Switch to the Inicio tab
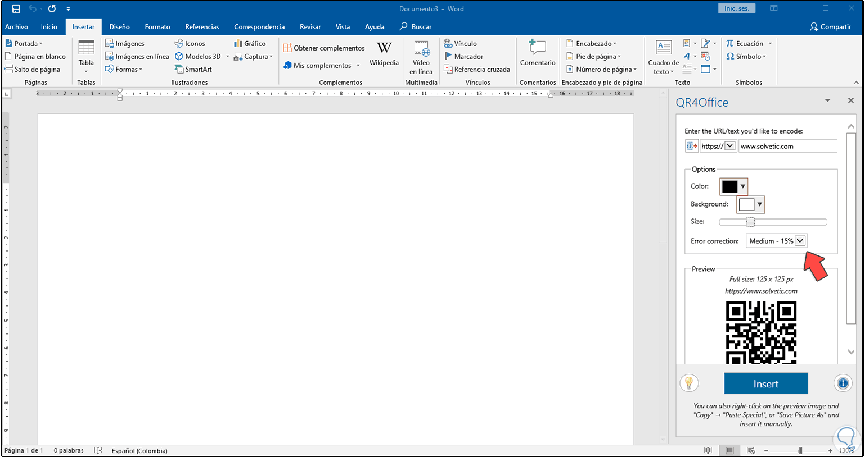The image size is (865, 457). click(49, 27)
